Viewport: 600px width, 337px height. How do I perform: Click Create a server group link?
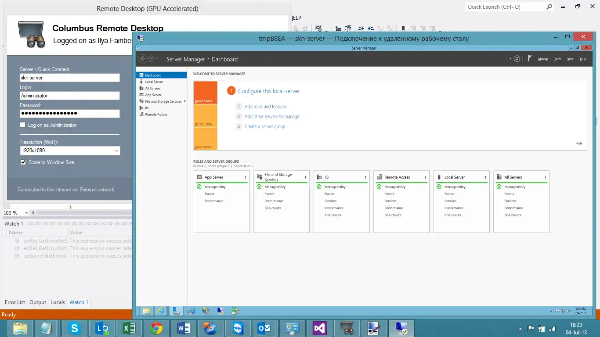265,126
